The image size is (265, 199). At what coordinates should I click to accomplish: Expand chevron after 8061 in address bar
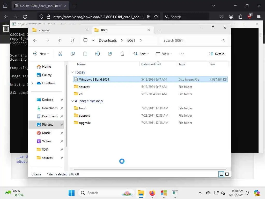click(141, 40)
